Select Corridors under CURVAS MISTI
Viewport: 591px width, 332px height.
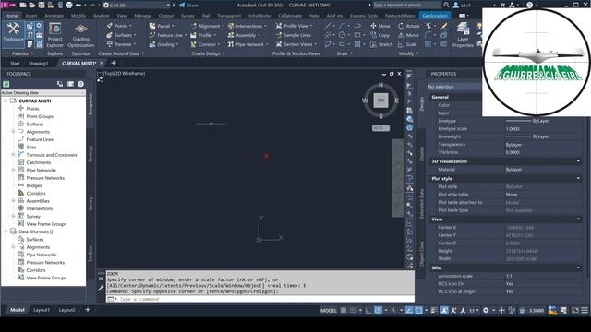[36, 193]
